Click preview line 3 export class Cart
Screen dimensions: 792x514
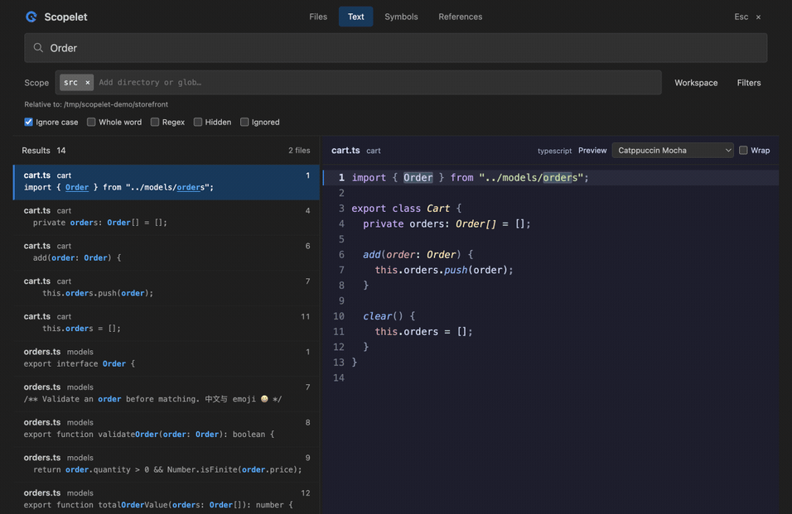click(407, 209)
